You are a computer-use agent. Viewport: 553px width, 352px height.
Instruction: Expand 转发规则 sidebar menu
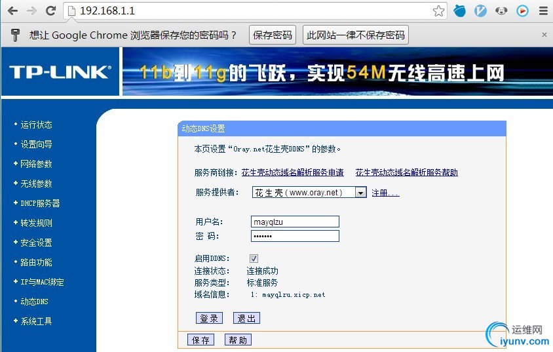click(36, 224)
